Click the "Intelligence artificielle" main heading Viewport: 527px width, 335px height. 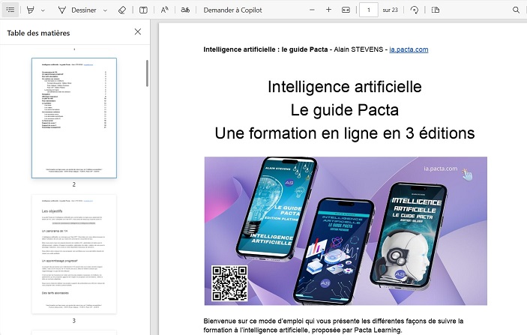click(345, 87)
